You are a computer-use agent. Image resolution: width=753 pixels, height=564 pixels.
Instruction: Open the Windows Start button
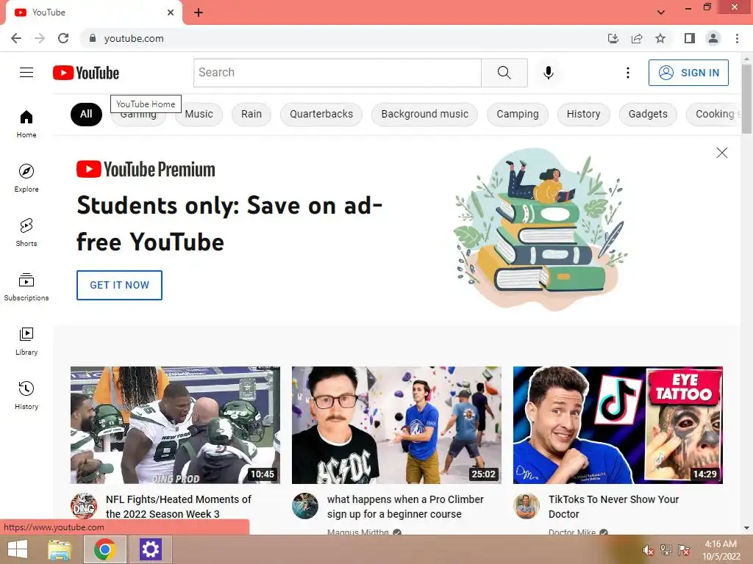click(18, 549)
